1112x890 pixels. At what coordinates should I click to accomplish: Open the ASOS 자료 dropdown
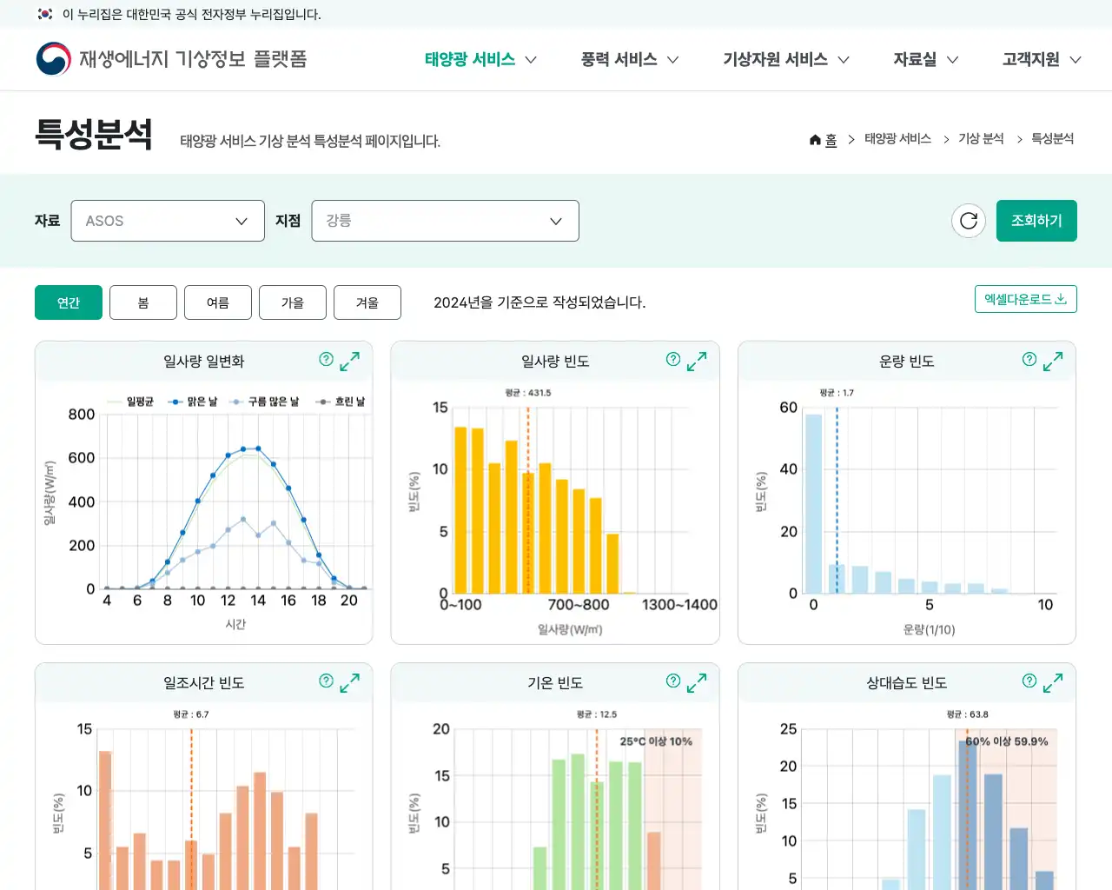click(168, 221)
